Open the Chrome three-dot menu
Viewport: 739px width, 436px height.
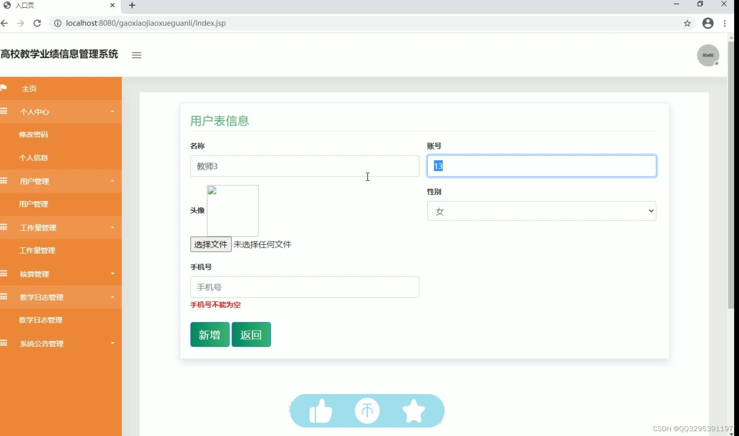click(725, 23)
